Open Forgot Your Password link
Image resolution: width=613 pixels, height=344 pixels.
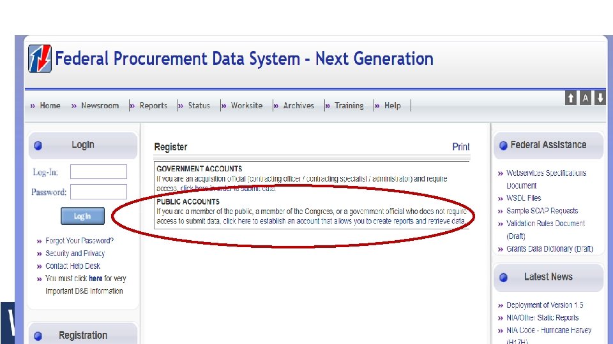click(x=79, y=241)
